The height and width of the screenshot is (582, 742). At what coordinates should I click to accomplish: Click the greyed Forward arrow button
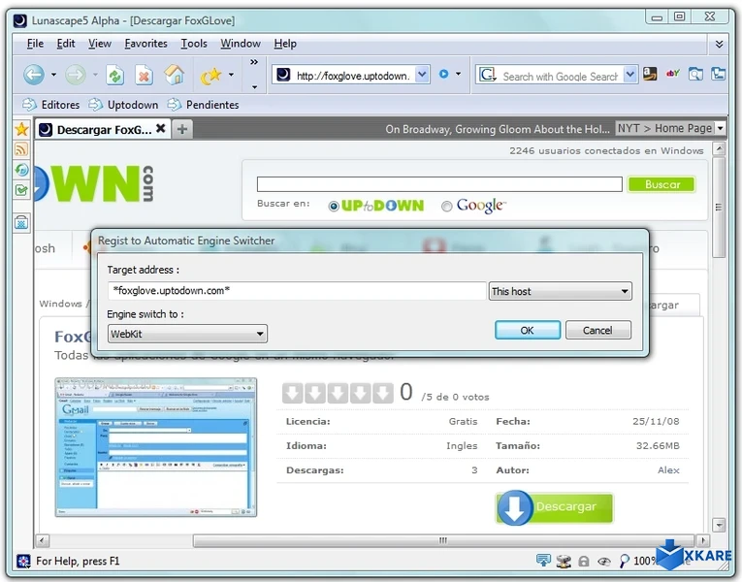[76, 75]
